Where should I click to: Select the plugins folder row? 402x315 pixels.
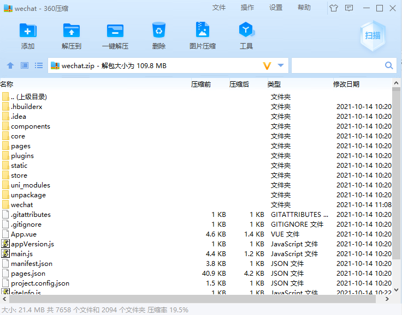[x=196, y=155]
